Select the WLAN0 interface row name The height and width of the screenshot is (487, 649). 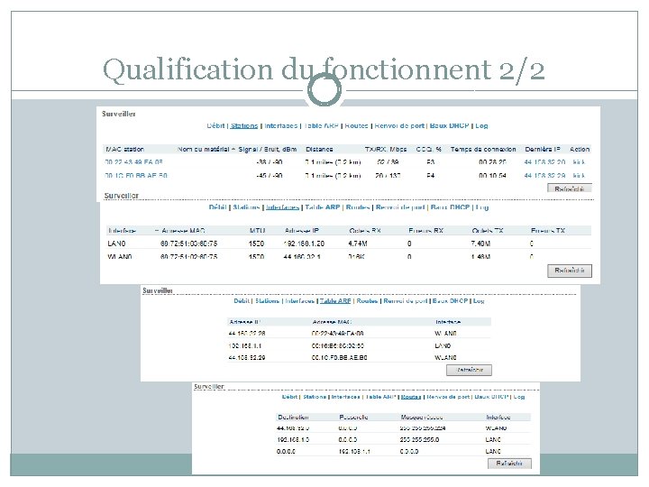point(119,257)
